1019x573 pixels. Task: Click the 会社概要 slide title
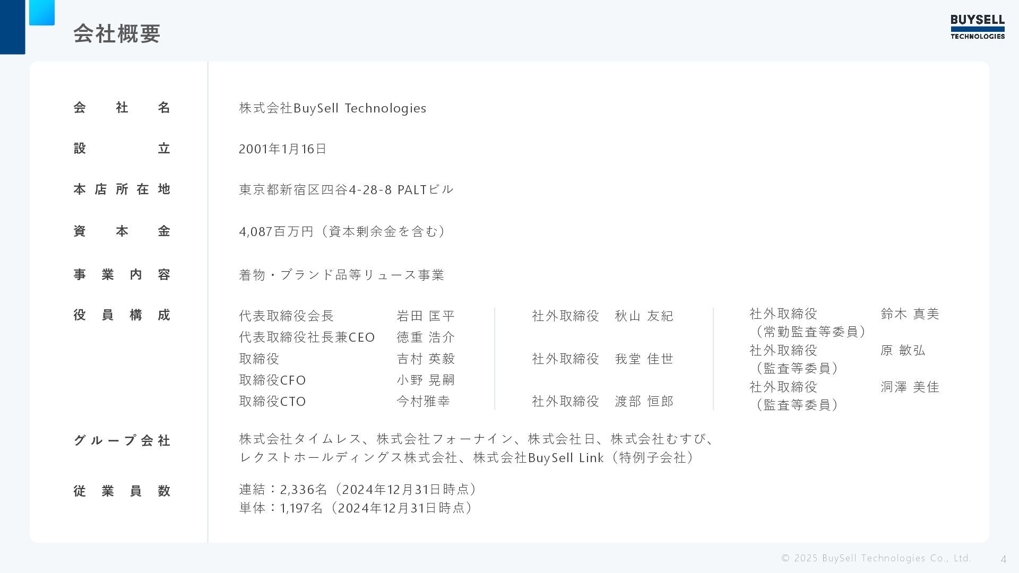117,33
